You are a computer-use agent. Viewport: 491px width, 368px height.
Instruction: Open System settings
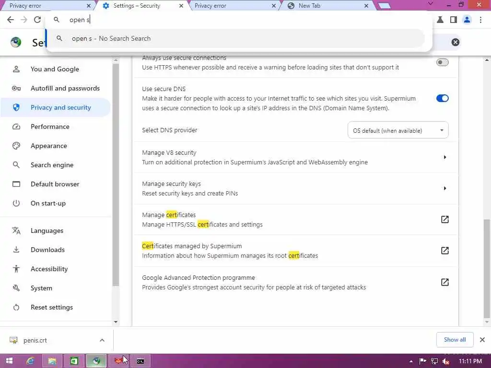pos(41,288)
